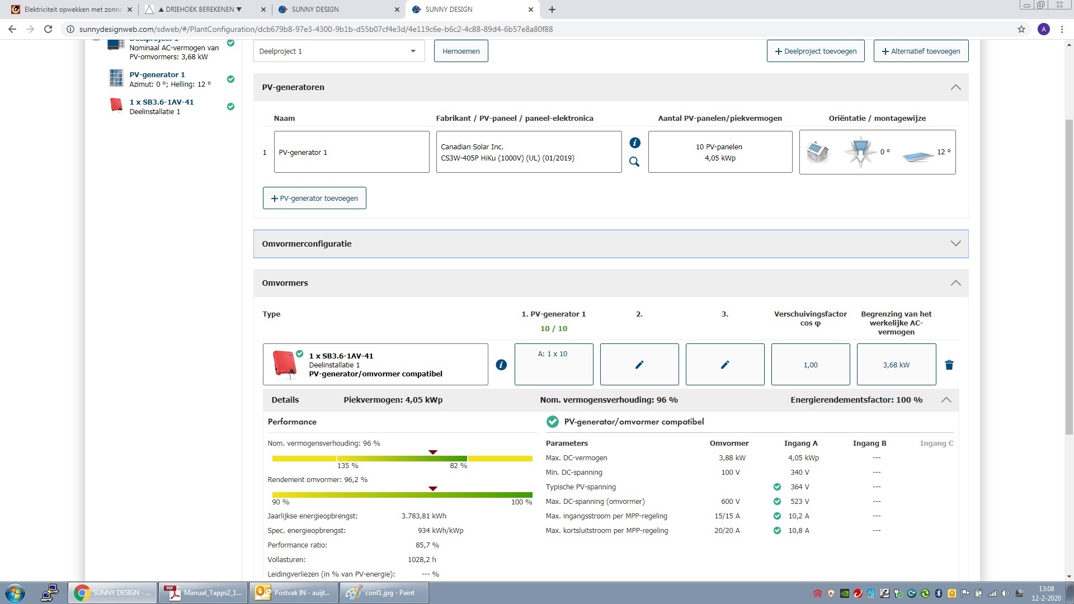Bookmark this page with the star icon
1074x604 pixels.
pos(1021,29)
